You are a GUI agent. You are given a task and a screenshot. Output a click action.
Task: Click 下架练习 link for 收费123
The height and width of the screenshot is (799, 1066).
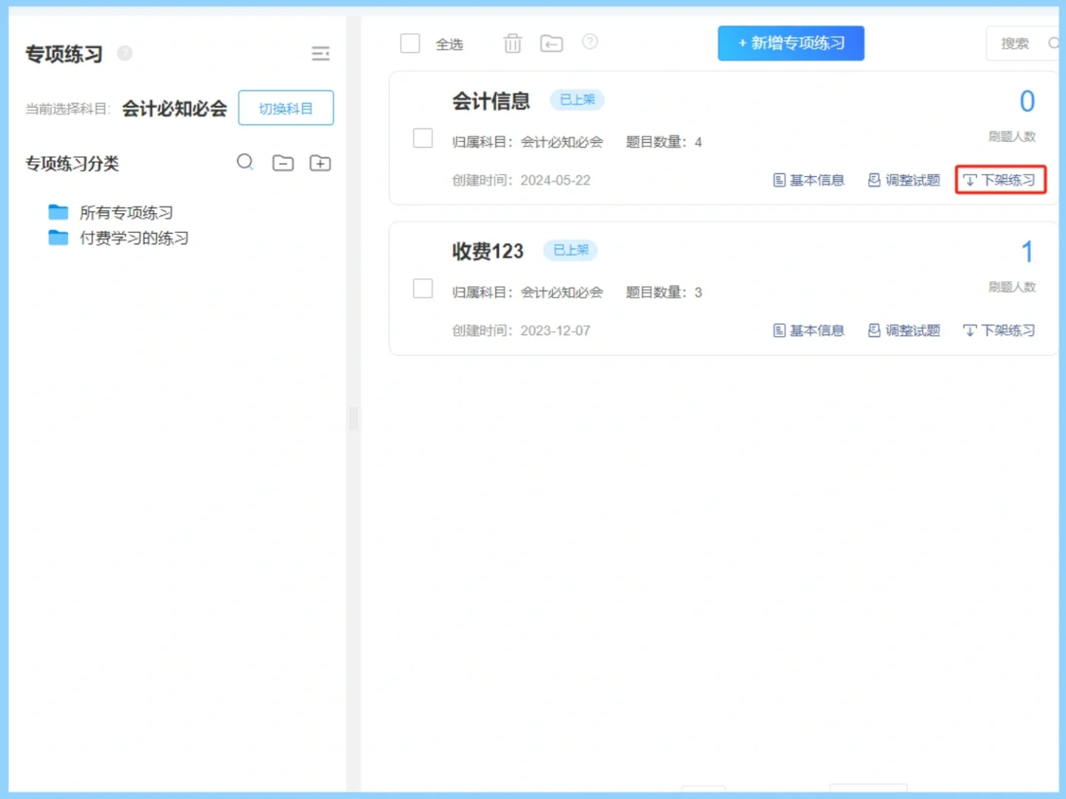(x=999, y=330)
